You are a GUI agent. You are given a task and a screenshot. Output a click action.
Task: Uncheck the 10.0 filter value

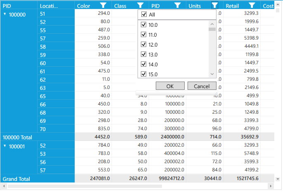coord(144,25)
